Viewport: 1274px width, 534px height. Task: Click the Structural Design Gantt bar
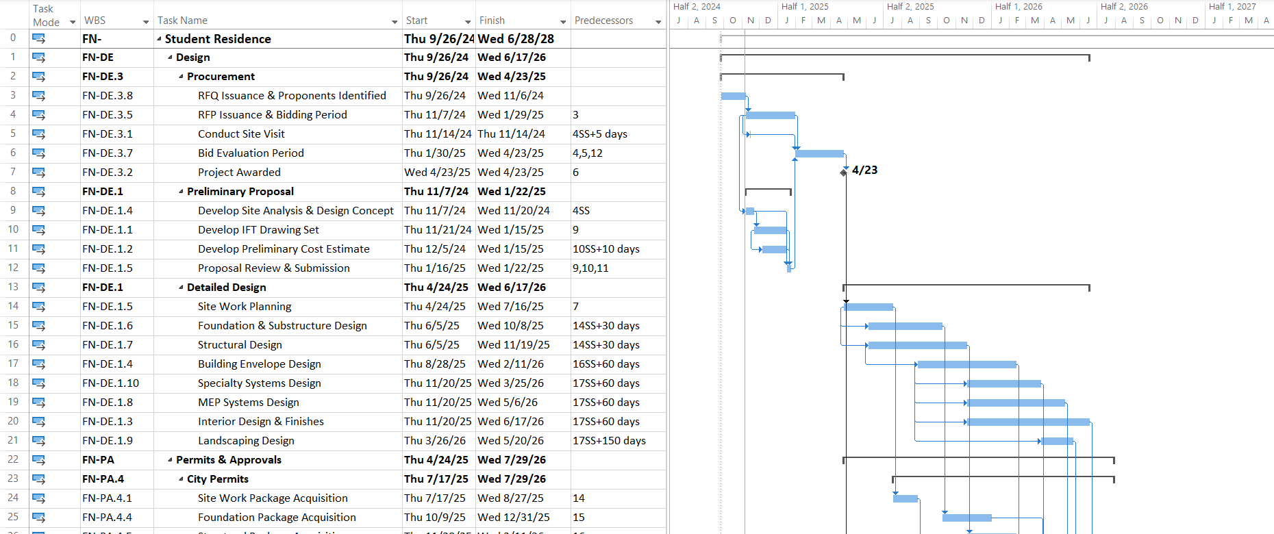(x=917, y=345)
